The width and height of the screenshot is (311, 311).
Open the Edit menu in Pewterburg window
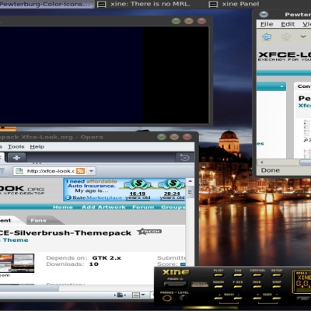288,24
